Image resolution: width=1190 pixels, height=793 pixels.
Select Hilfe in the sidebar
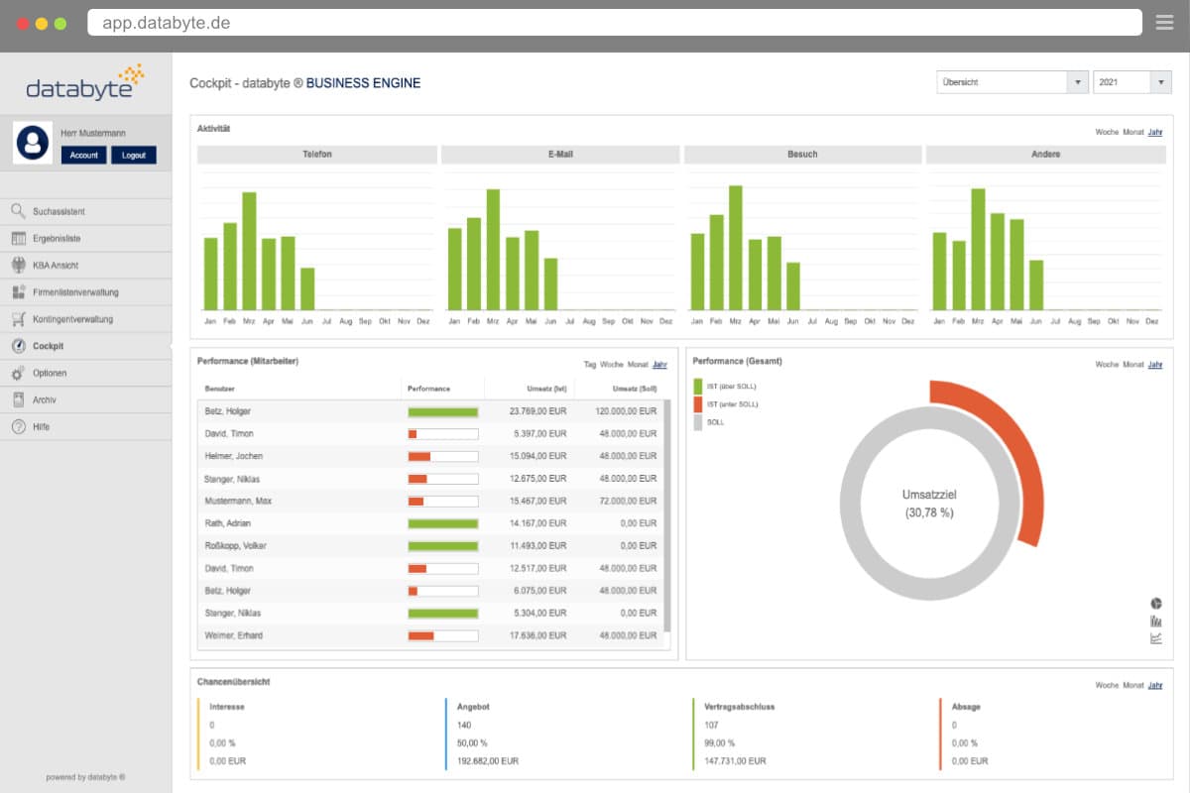click(x=85, y=426)
